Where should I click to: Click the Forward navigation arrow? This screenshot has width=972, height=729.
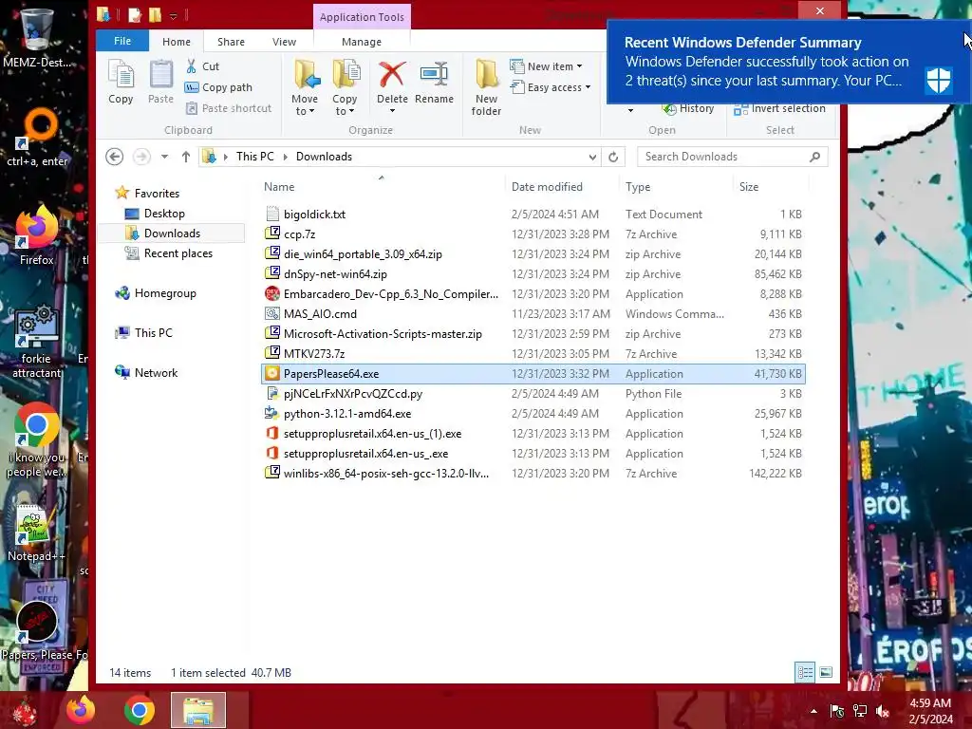click(x=141, y=157)
